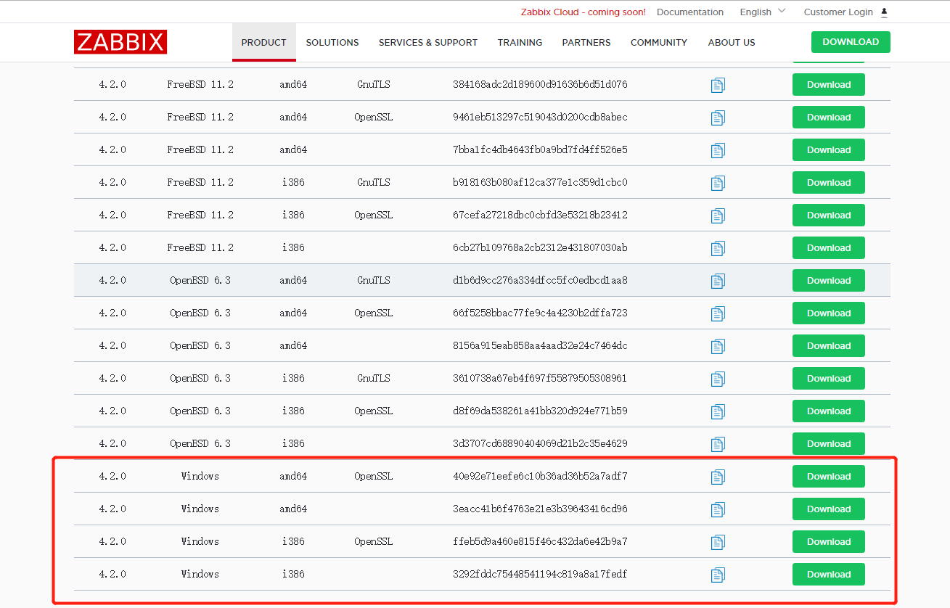Click the green DOWNLOAD button in header
Image resolution: width=950 pixels, height=608 pixels.
[x=851, y=42]
